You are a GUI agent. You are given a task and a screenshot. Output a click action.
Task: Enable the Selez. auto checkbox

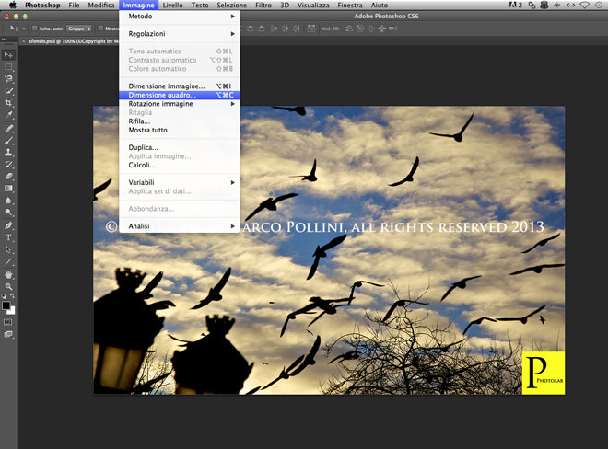[34, 29]
